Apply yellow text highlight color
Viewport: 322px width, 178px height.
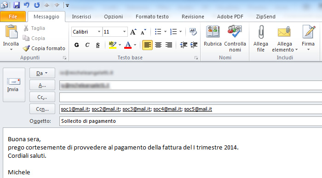coord(113,45)
